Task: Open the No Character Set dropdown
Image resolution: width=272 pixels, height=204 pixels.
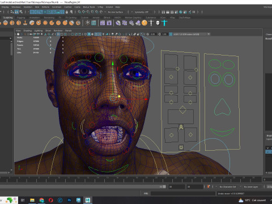Action: pyautogui.click(x=228, y=186)
